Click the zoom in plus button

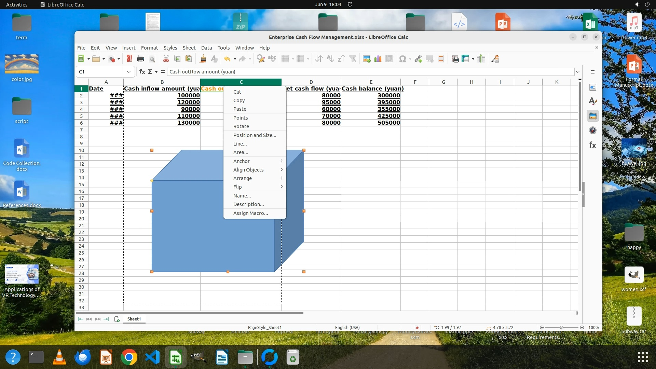pyautogui.click(x=582, y=327)
